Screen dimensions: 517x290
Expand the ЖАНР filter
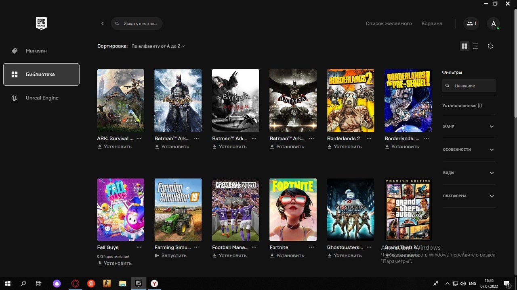click(469, 126)
